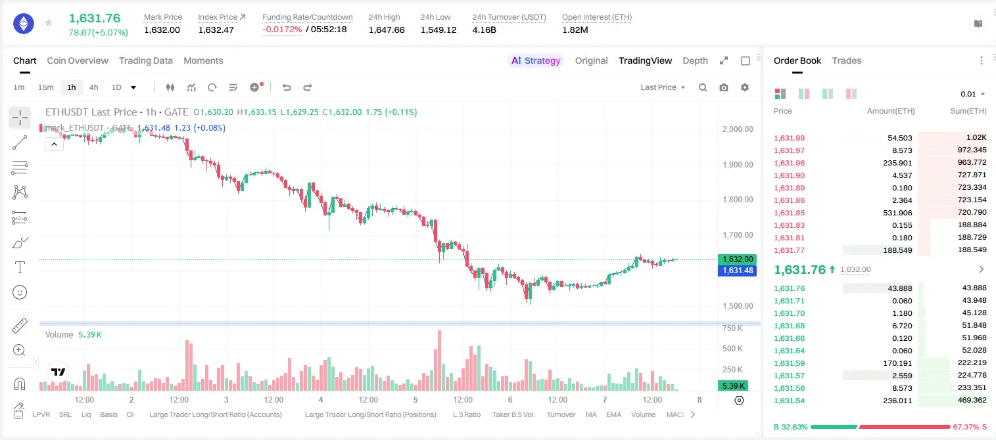The height and width of the screenshot is (440, 996).
Task: Take a chart snapshot with camera icon
Action: click(x=724, y=87)
